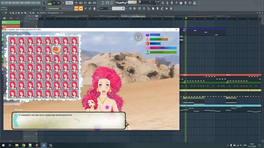
Task: Click the blue back arrow in dialog box
Action: click(x=16, y=120)
